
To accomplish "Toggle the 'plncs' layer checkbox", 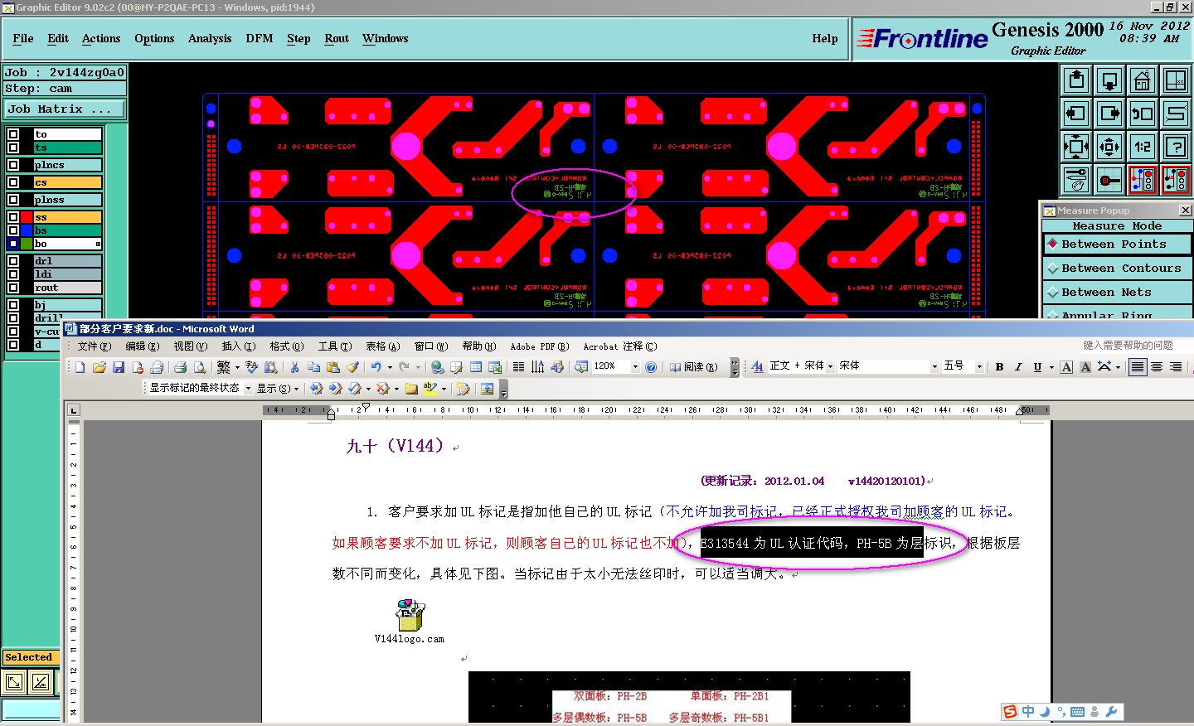I will (x=13, y=165).
